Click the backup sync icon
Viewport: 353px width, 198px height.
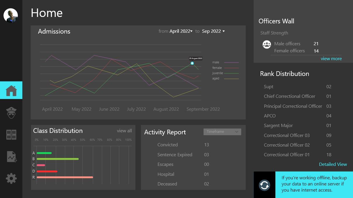[264, 185]
